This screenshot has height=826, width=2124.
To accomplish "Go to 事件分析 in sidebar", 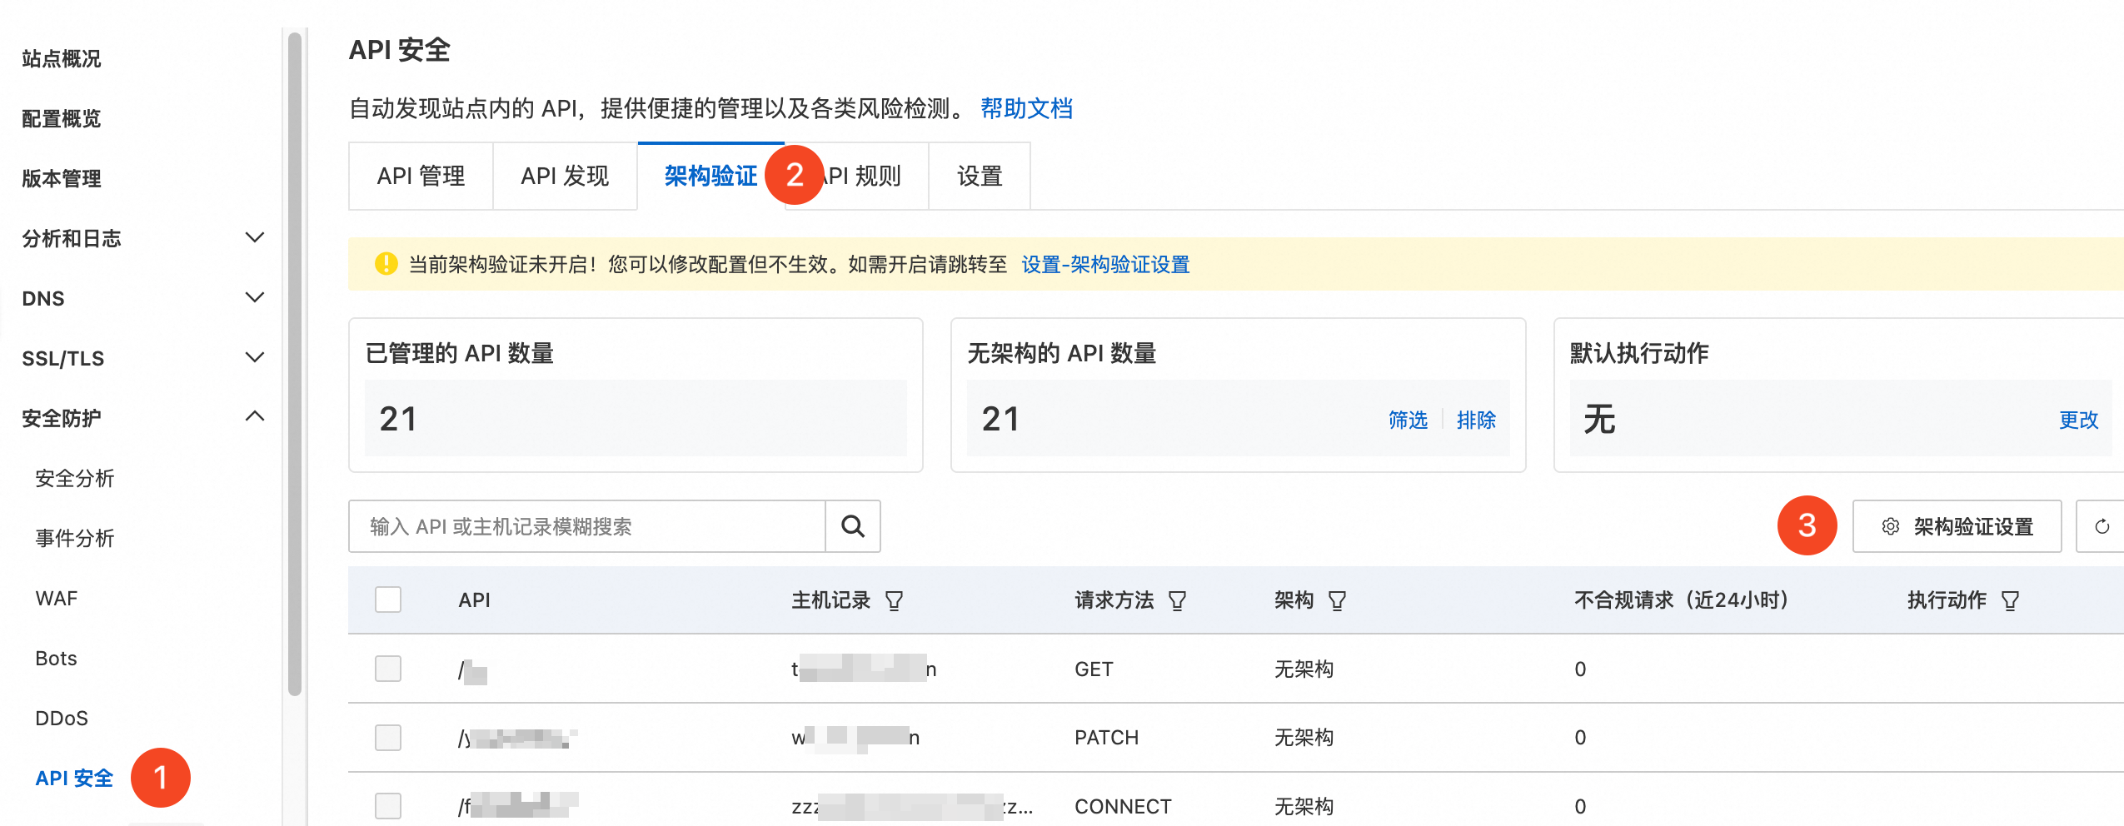I will [75, 538].
